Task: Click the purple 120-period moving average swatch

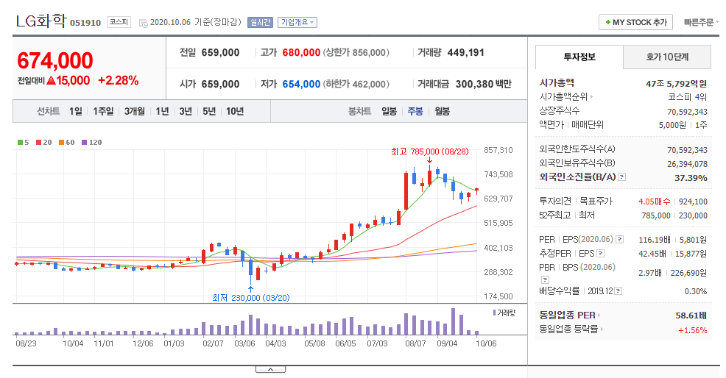Action: 84,143
